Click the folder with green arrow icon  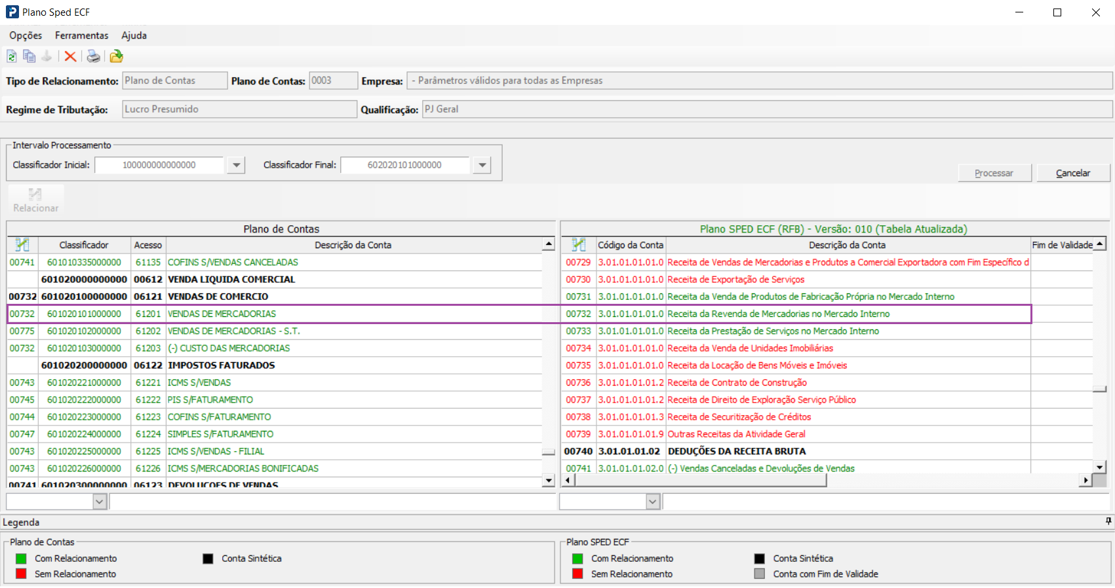[117, 56]
